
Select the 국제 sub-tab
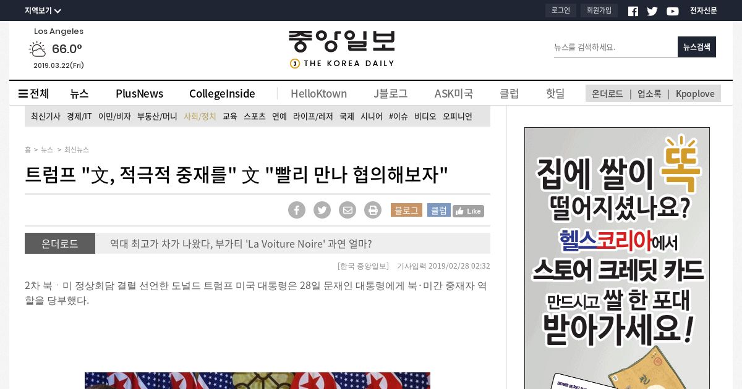[x=347, y=116]
